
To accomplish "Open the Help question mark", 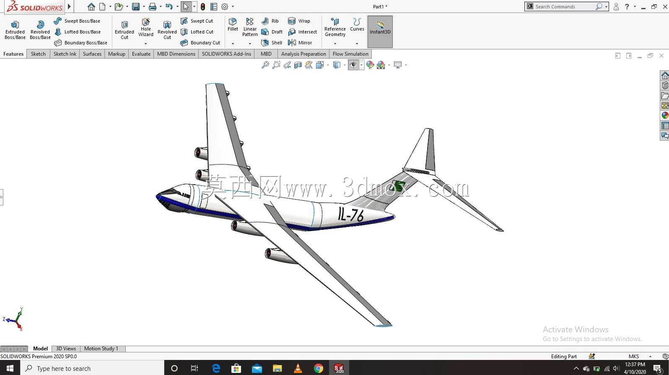I will click(x=627, y=7).
